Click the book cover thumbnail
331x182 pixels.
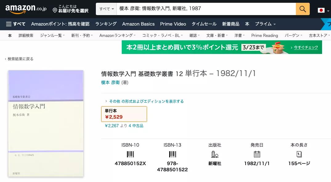tap(46, 123)
